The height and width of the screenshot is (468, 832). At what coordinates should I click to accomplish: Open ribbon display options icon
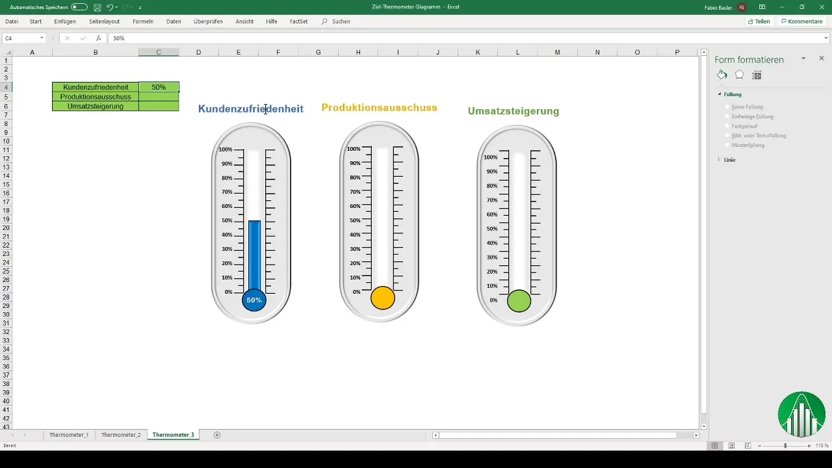point(762,6)
